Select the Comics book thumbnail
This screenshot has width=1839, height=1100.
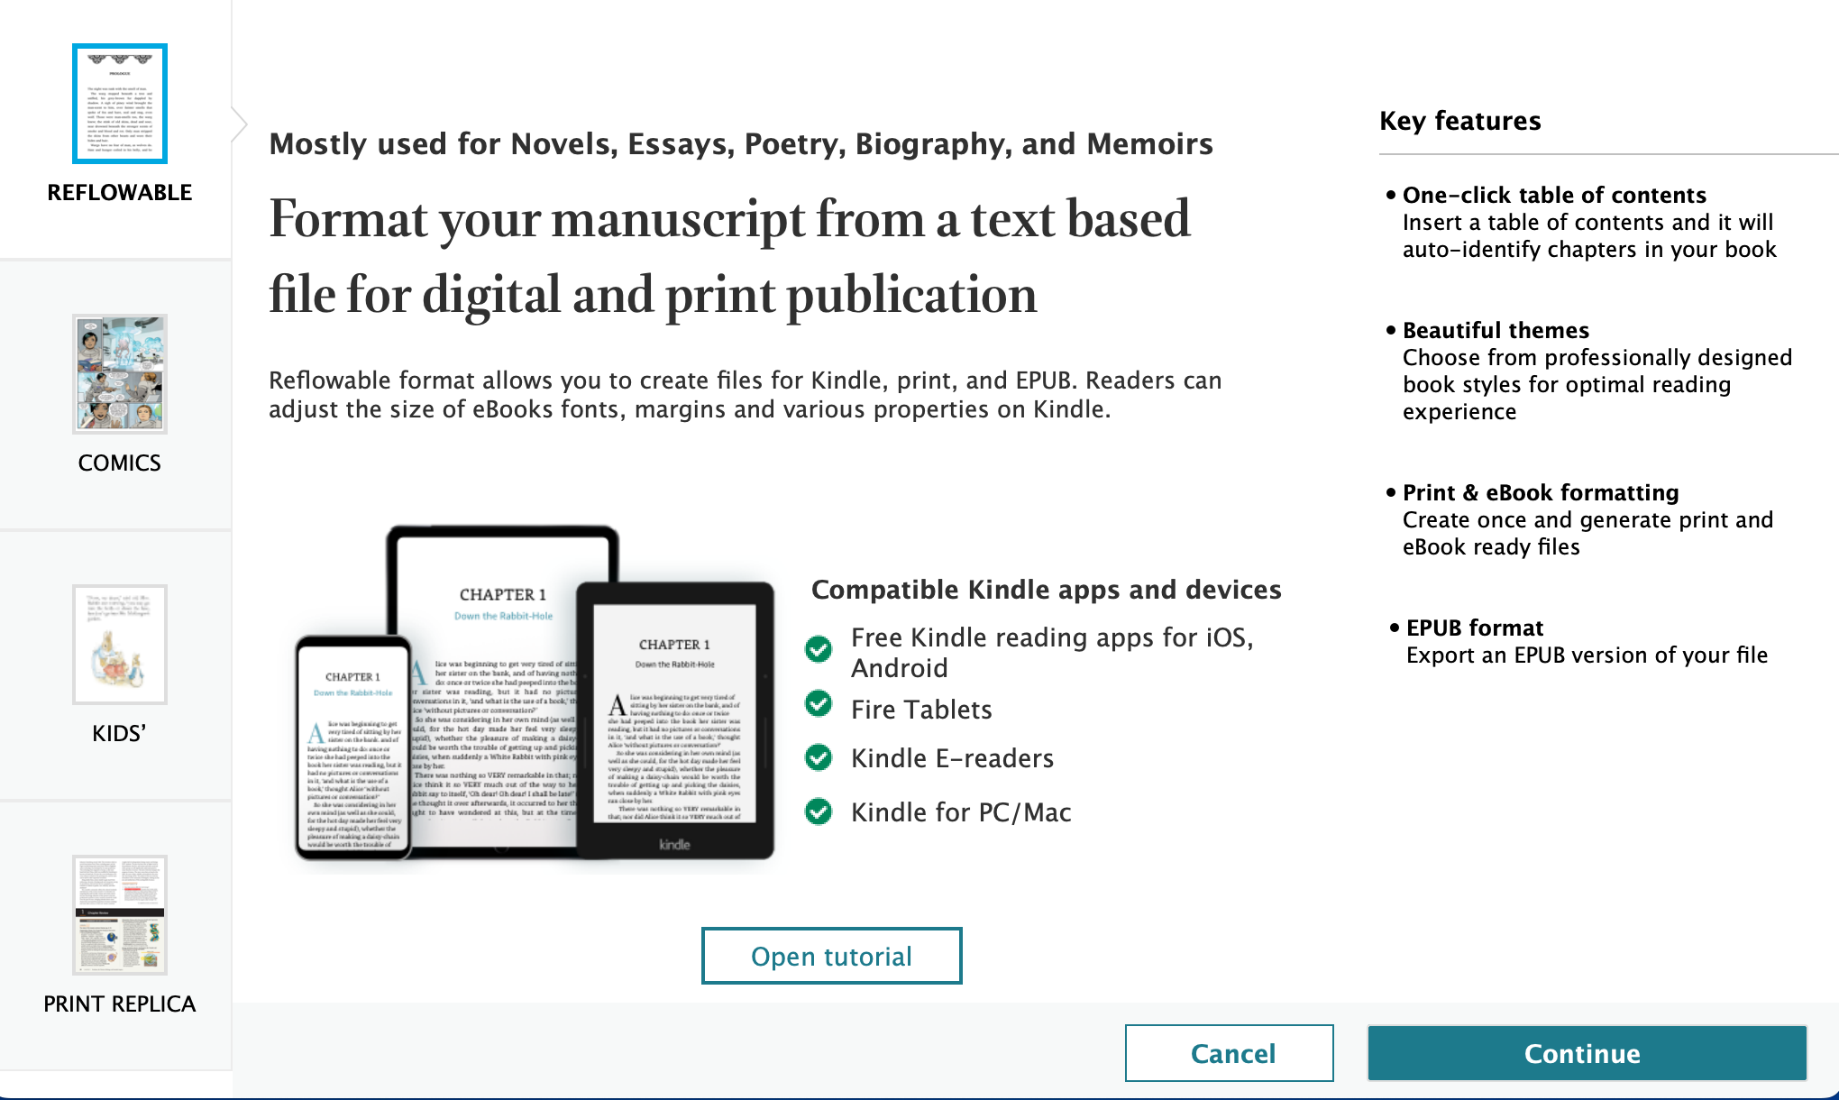pos(120,374)
